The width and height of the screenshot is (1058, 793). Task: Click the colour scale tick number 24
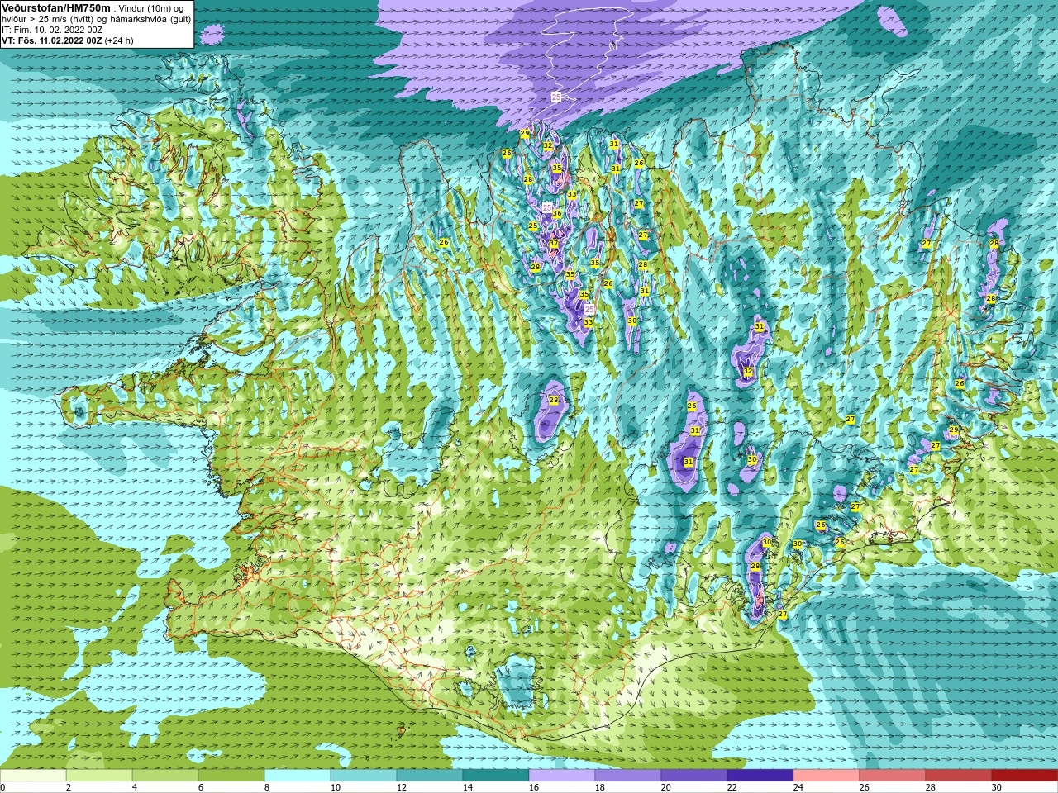[x=798, y=787]
